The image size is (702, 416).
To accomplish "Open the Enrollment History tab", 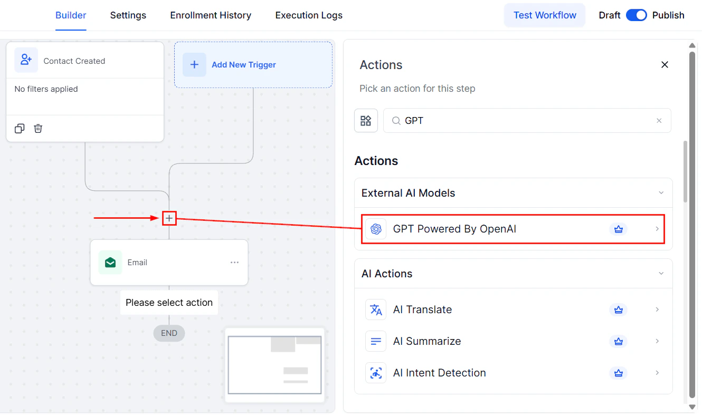I will (211, 15).
